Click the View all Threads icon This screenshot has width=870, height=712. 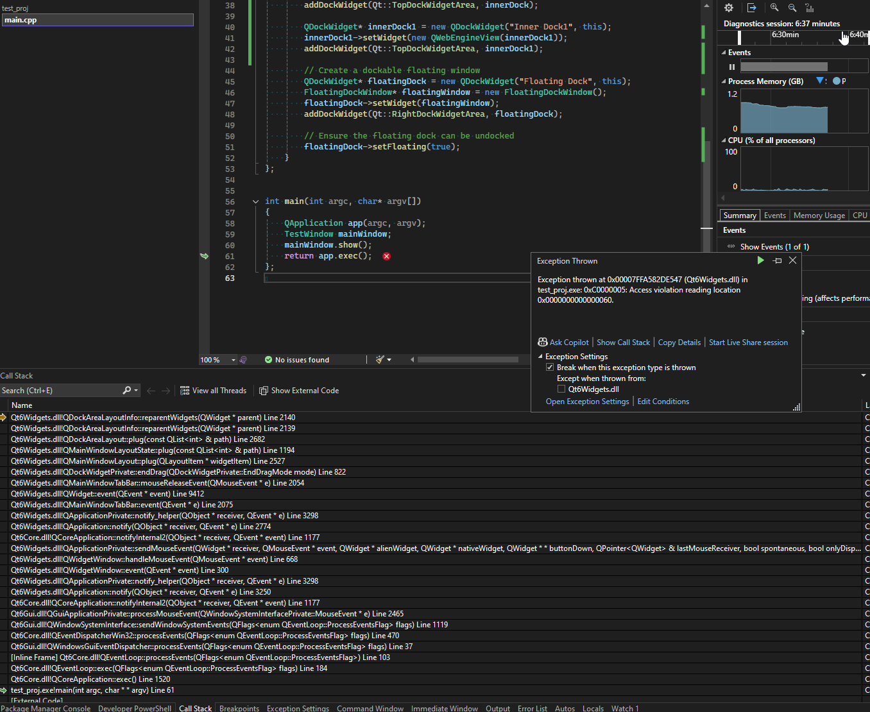[185, 391]
